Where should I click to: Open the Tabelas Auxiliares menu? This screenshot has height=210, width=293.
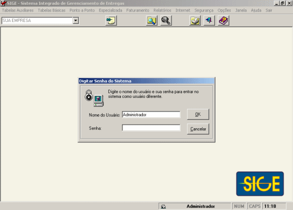[18, 10]
